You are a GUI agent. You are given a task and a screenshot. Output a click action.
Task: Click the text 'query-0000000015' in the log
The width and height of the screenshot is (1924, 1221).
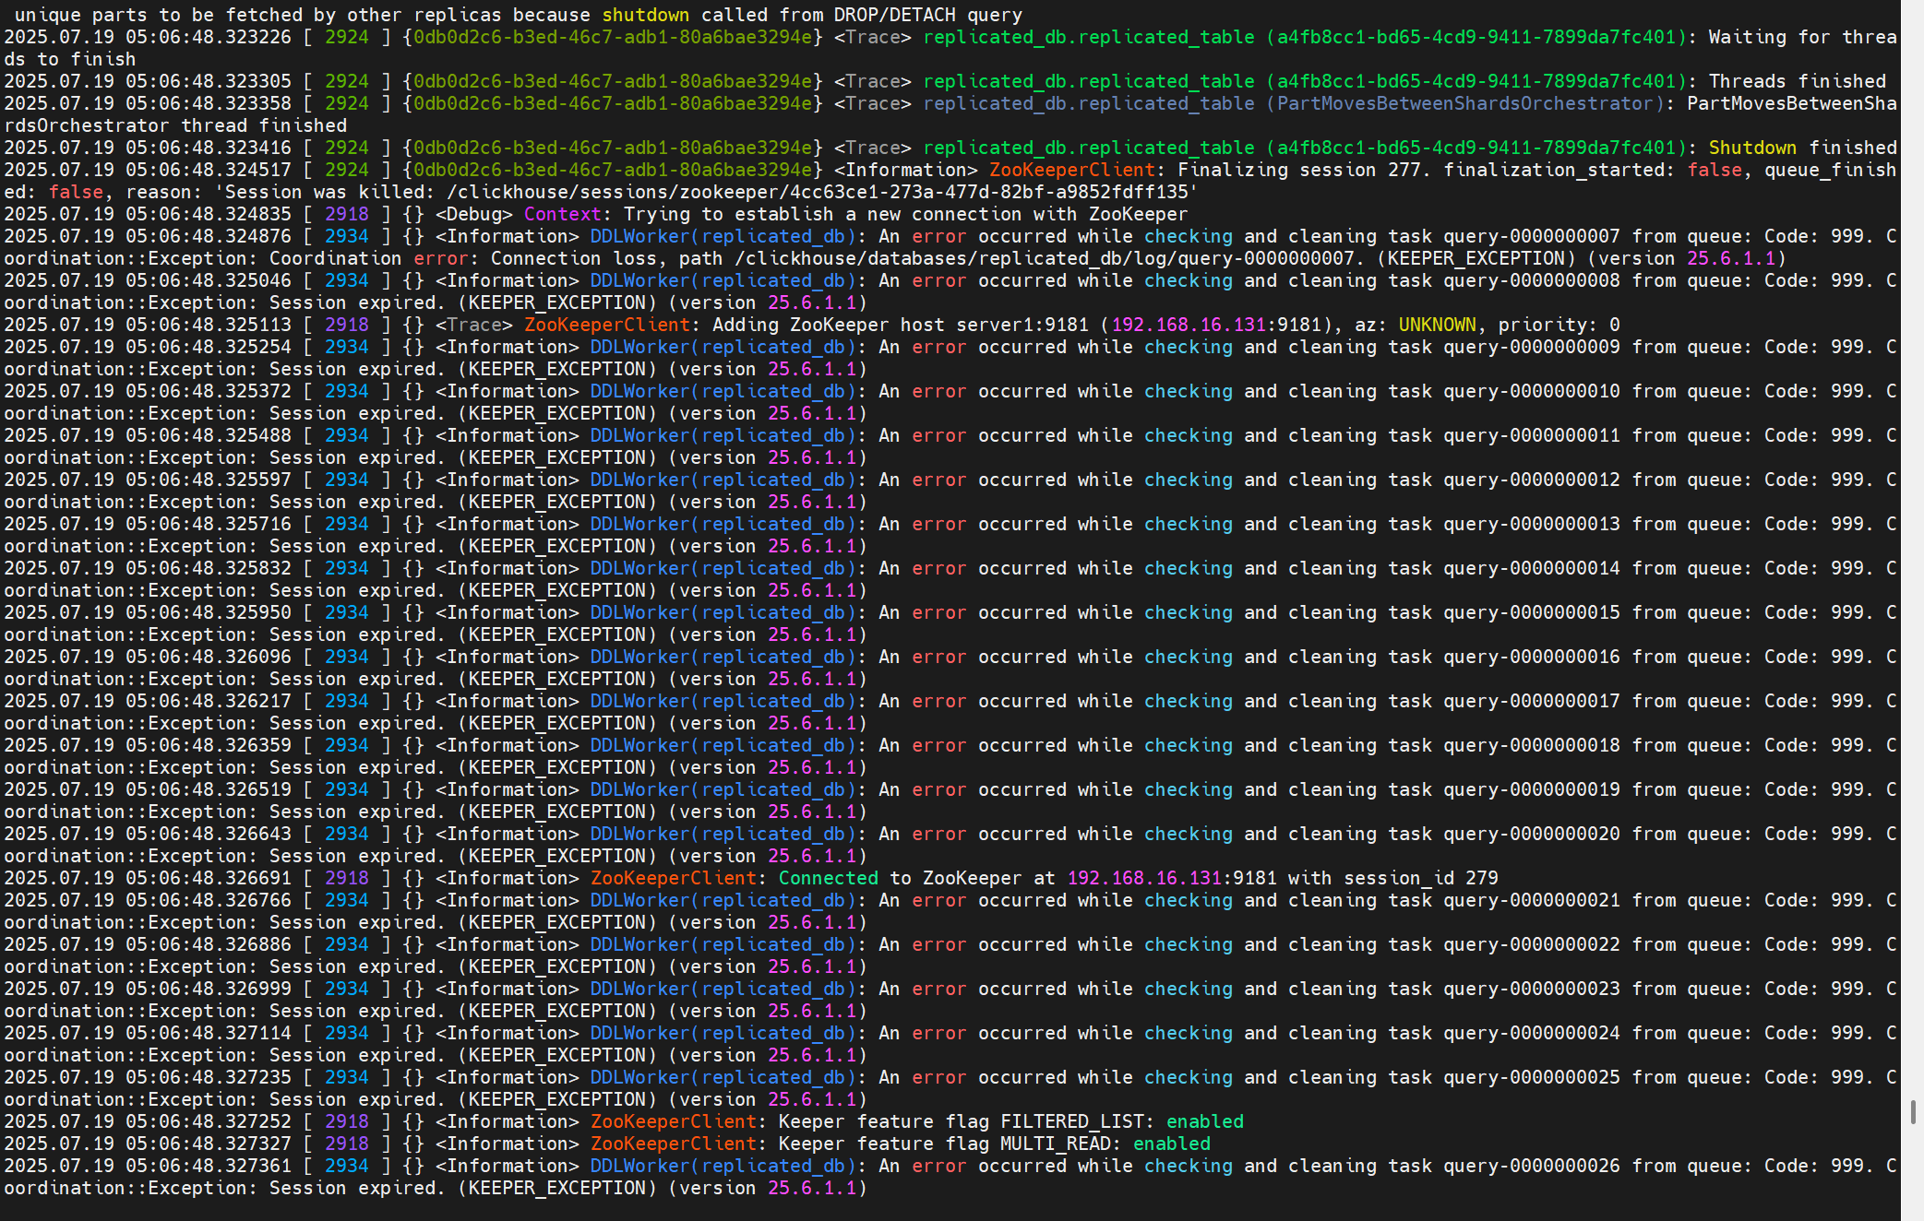(1532, 612)
